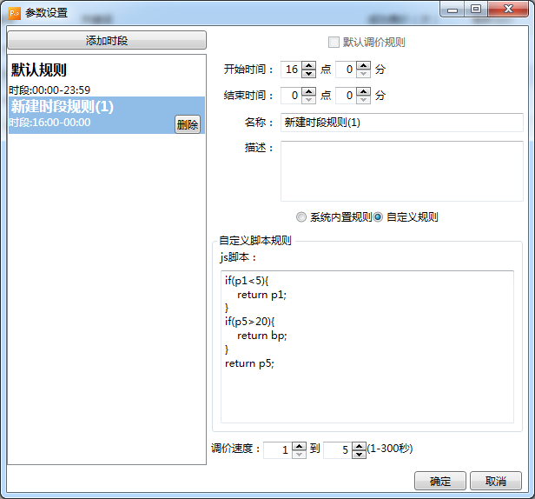Maximize the 参数设置 window

476,10
